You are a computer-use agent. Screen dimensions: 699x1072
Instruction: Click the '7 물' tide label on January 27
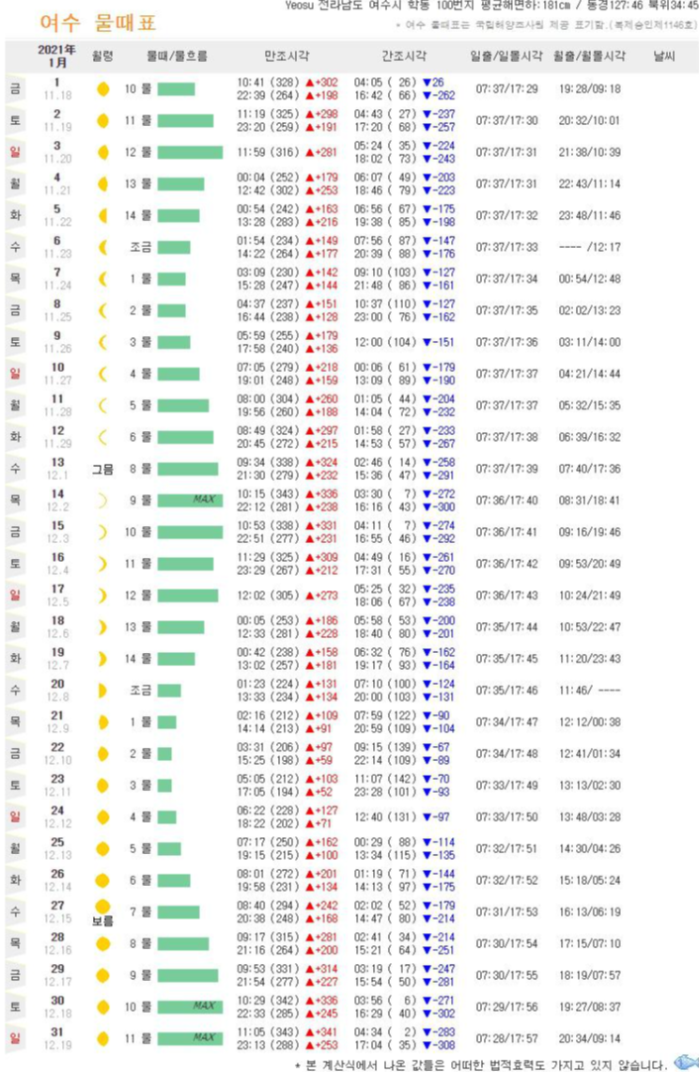(141, 912)
